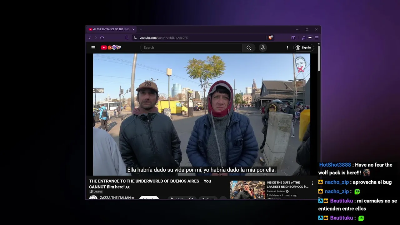
Task: Open Brave Shields lion icon
Action: [x=271, y=37]
